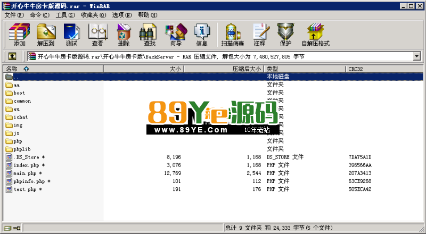Click the WinRAR title bar icon

[x=6, y=6]
